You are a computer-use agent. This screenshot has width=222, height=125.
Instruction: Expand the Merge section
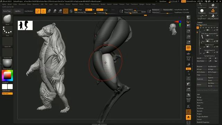click(199, 97)
